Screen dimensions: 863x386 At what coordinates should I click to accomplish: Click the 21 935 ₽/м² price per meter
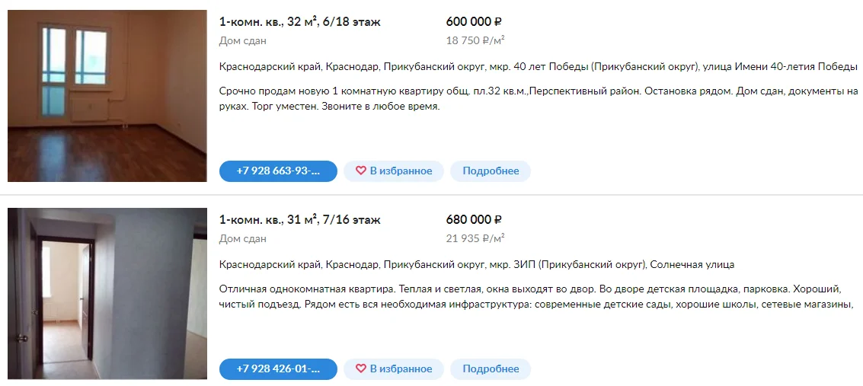click(x=475, y=238)
